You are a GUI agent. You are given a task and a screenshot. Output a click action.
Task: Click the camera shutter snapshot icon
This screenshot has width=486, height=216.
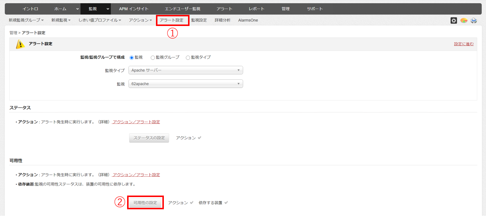(454, 20)
